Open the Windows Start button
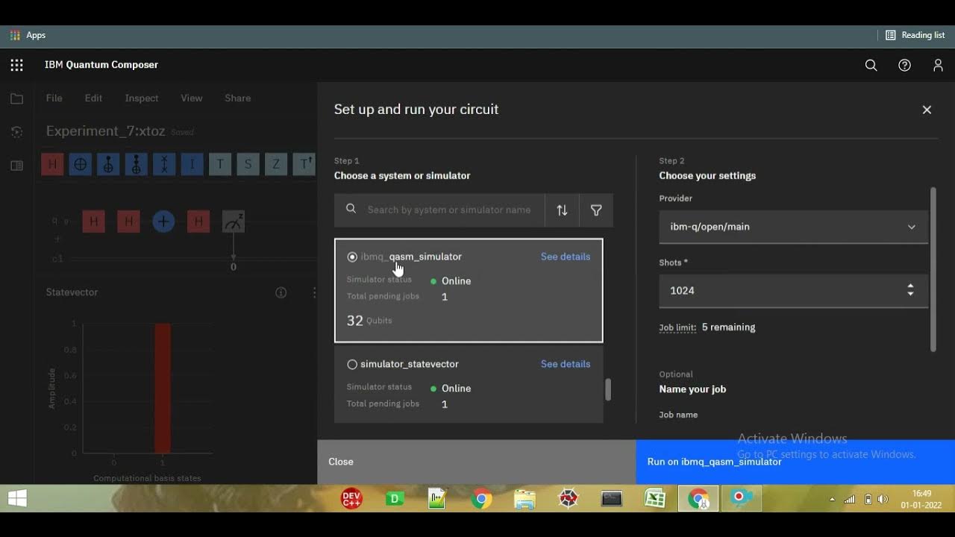955x537 pixels. click(x=17, y=498)
